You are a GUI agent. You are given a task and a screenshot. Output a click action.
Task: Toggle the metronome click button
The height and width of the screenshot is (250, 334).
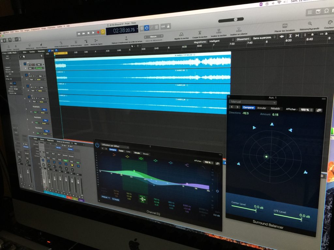168,26
